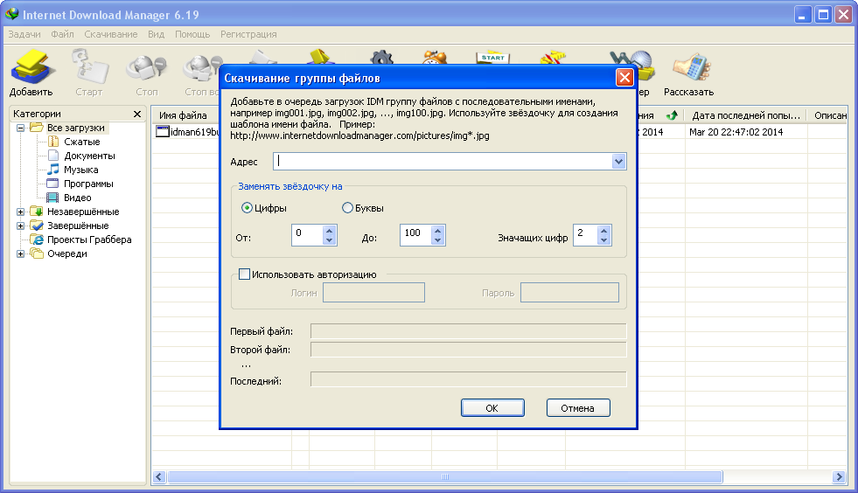Screen dimensions: 858x493
Task: Click the alarm clock Scheduler toolbar icon
Action: pos(435,57)
